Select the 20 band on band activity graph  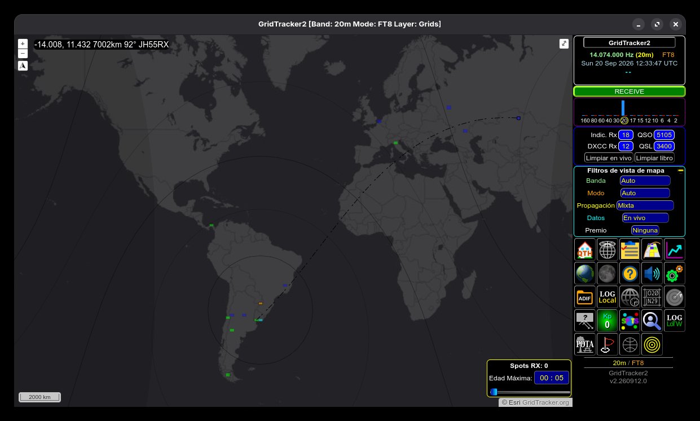[x=624, y=120]
